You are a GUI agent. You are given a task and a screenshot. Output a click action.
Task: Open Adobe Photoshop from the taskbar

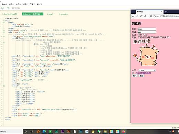click(x=81, y=132)
